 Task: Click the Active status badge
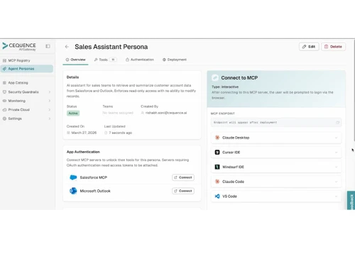point(73,113)
